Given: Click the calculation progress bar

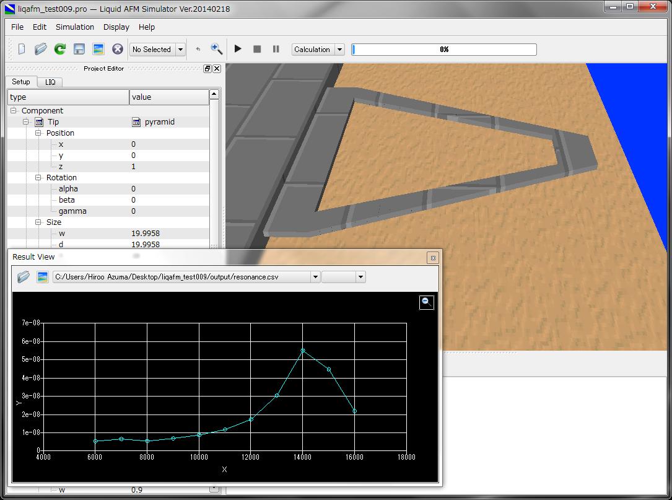Looking at the screenshot, I should [444, 50].
